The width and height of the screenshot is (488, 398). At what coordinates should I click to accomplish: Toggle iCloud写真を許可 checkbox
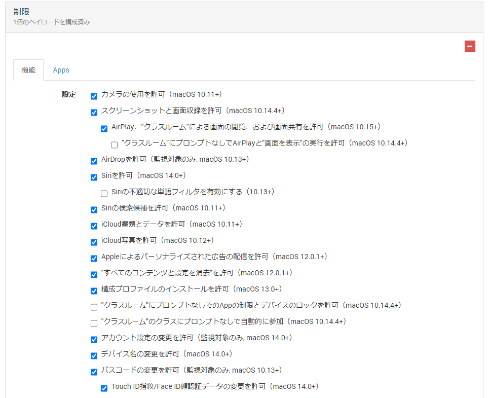94,242
